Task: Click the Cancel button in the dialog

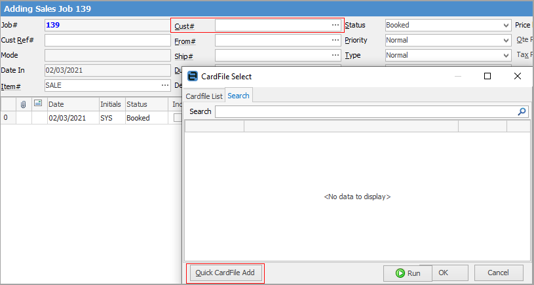Action: [x=498, y=273]
